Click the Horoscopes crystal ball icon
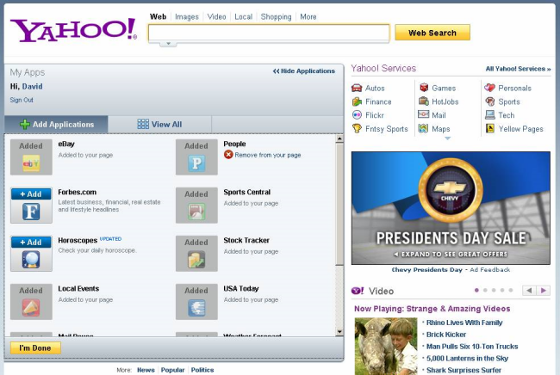 coord(31,260)
